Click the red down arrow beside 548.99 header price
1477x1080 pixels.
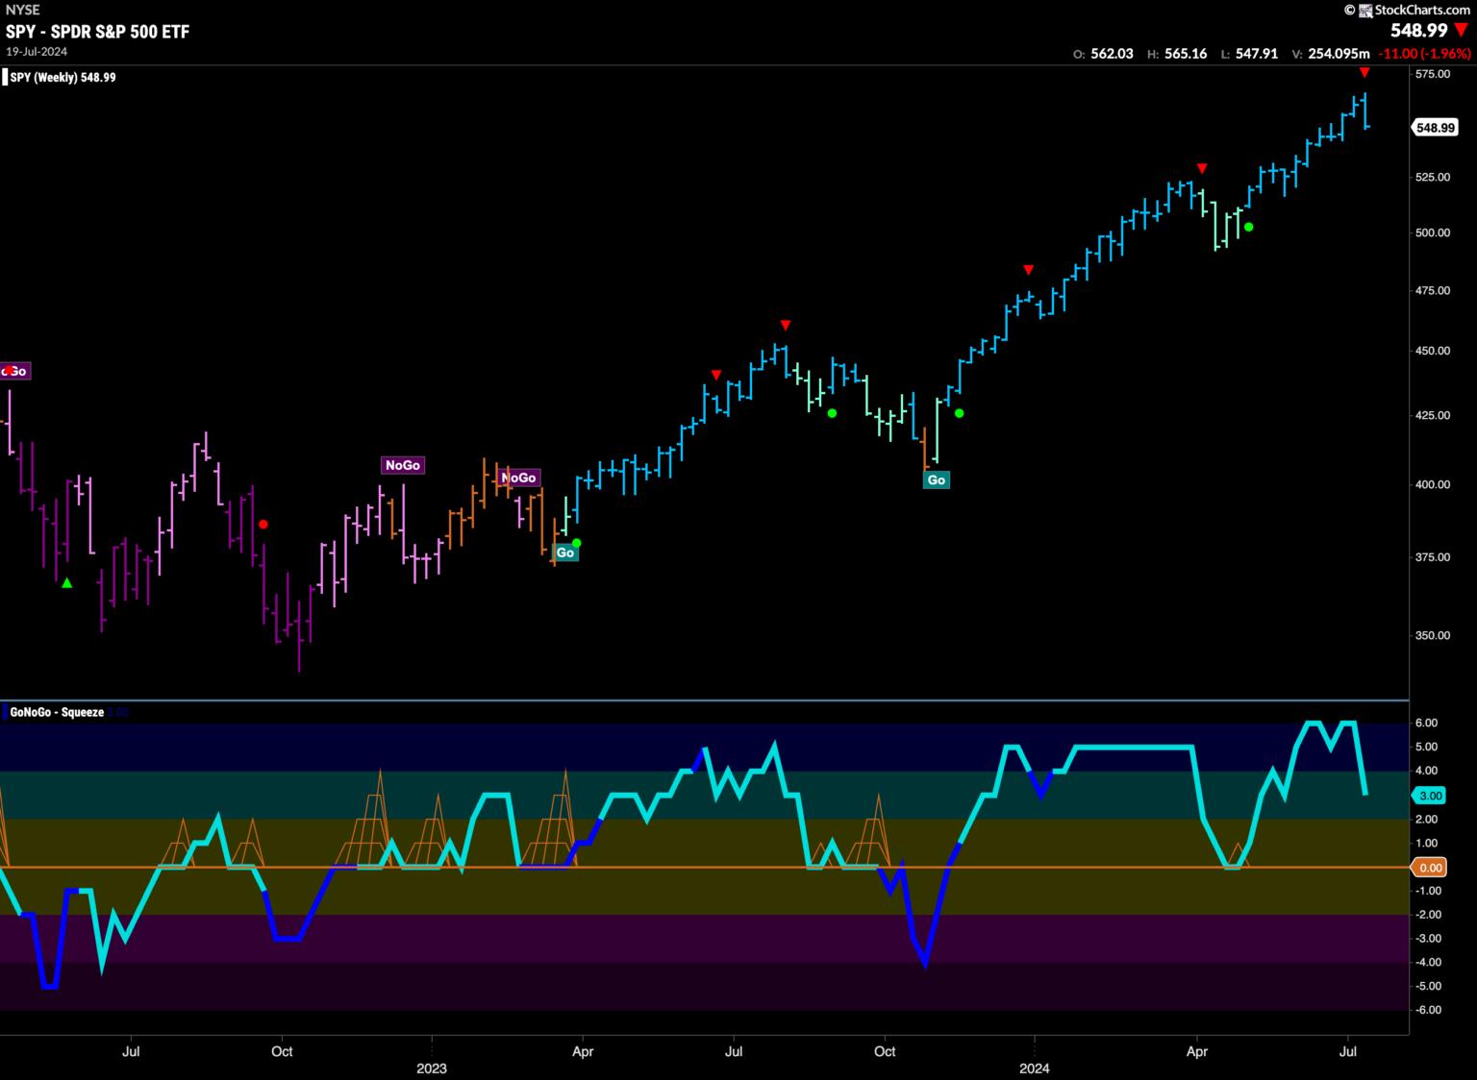(1462, 31)
